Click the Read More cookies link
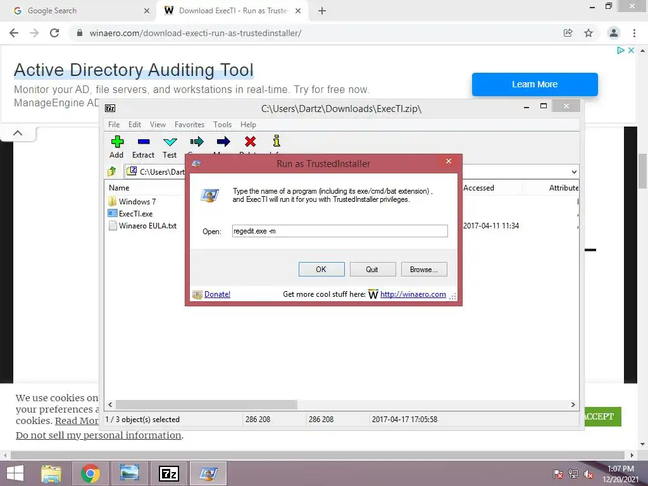The image size is (648, 486). tap(77, 421)
